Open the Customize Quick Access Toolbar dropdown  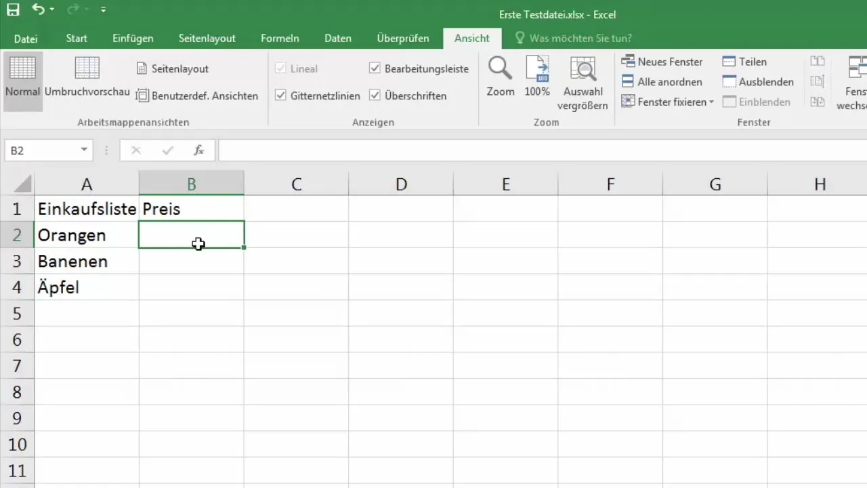[103, 10]
